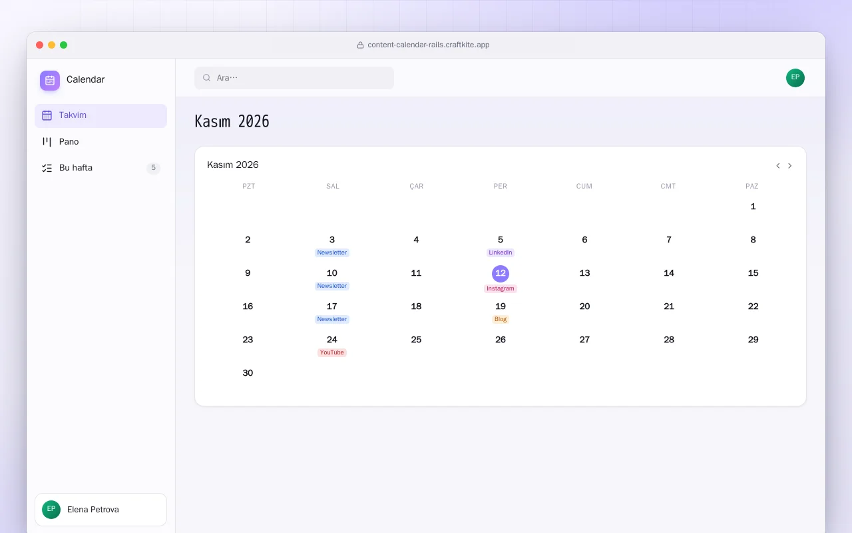
Task: Click the lock icon in address bar
Action: (x=360, y=45)
